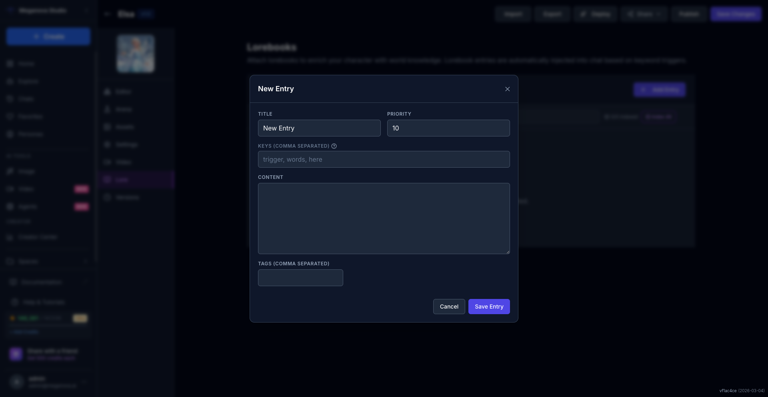
Task: Close the New Entry dialog
Action: pyautogui.click(x=507, y=89)
